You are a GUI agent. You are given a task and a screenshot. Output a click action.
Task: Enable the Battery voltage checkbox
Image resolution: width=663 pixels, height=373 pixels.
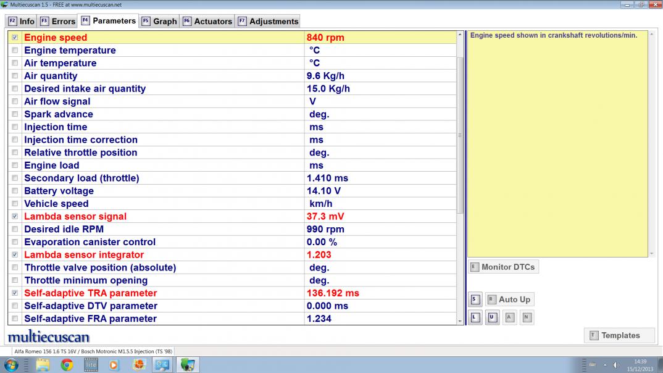point(15,191)
